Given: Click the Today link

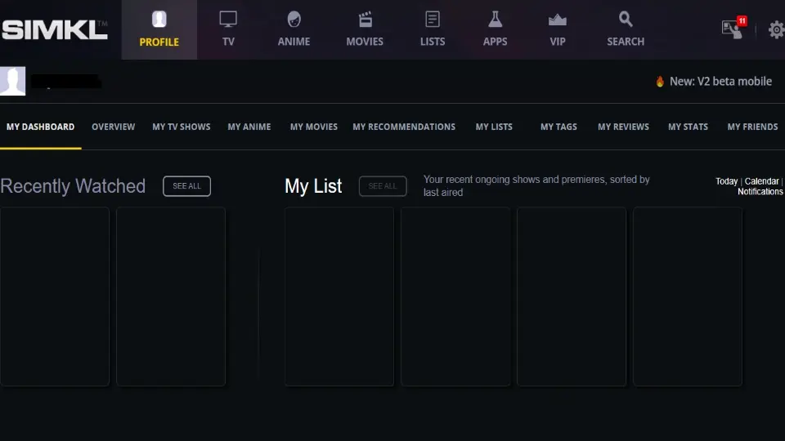Looking at the screenshot, I should pyautogui.click(x=726, y=181).
